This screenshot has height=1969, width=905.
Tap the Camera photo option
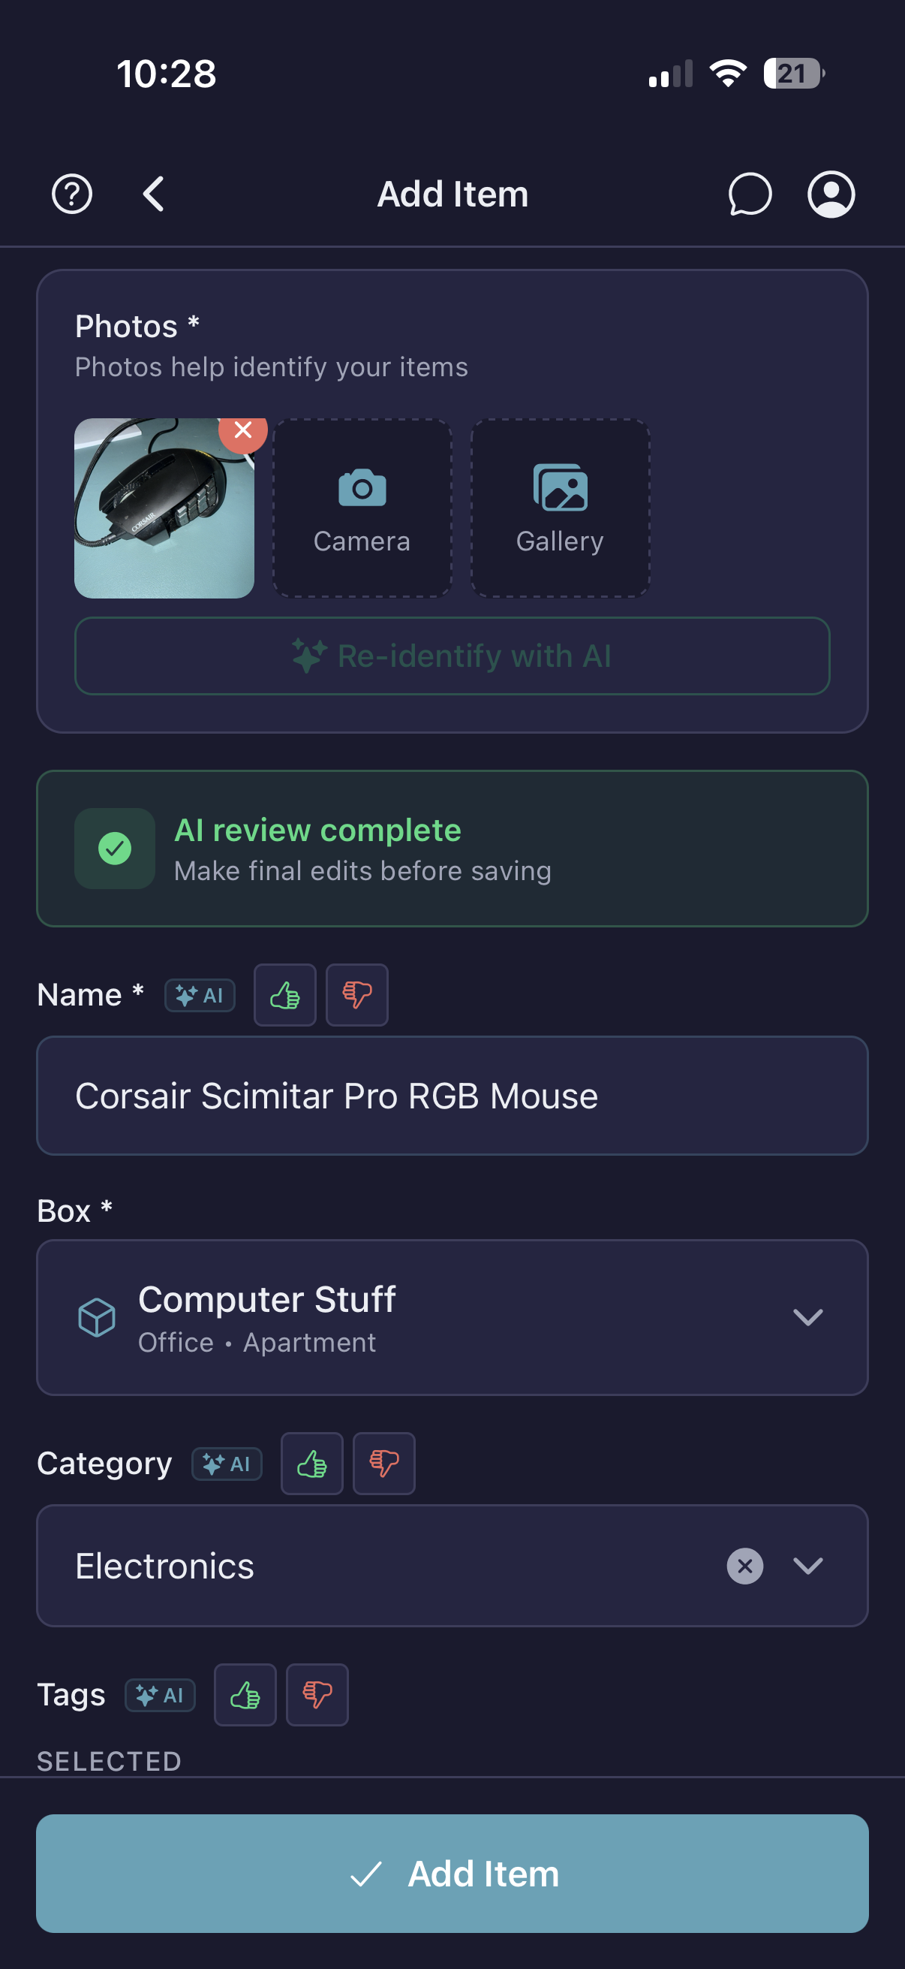[x=362, y=508]
